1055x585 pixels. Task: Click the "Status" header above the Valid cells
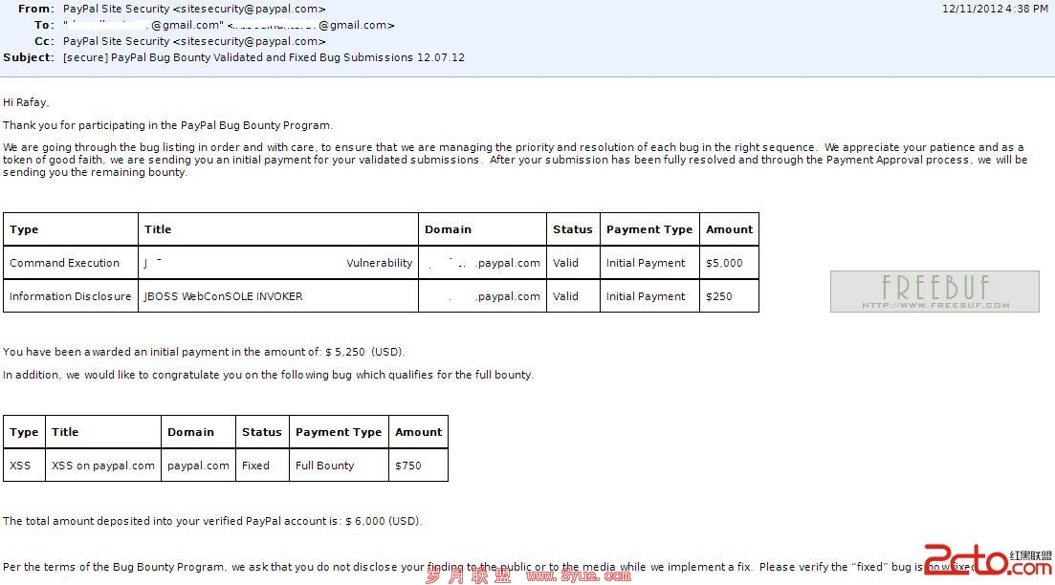click(x=573, y=229)
